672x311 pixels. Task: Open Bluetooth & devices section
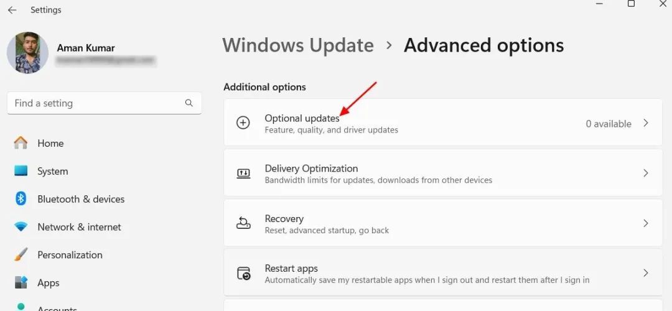click(x=81, y=199)
